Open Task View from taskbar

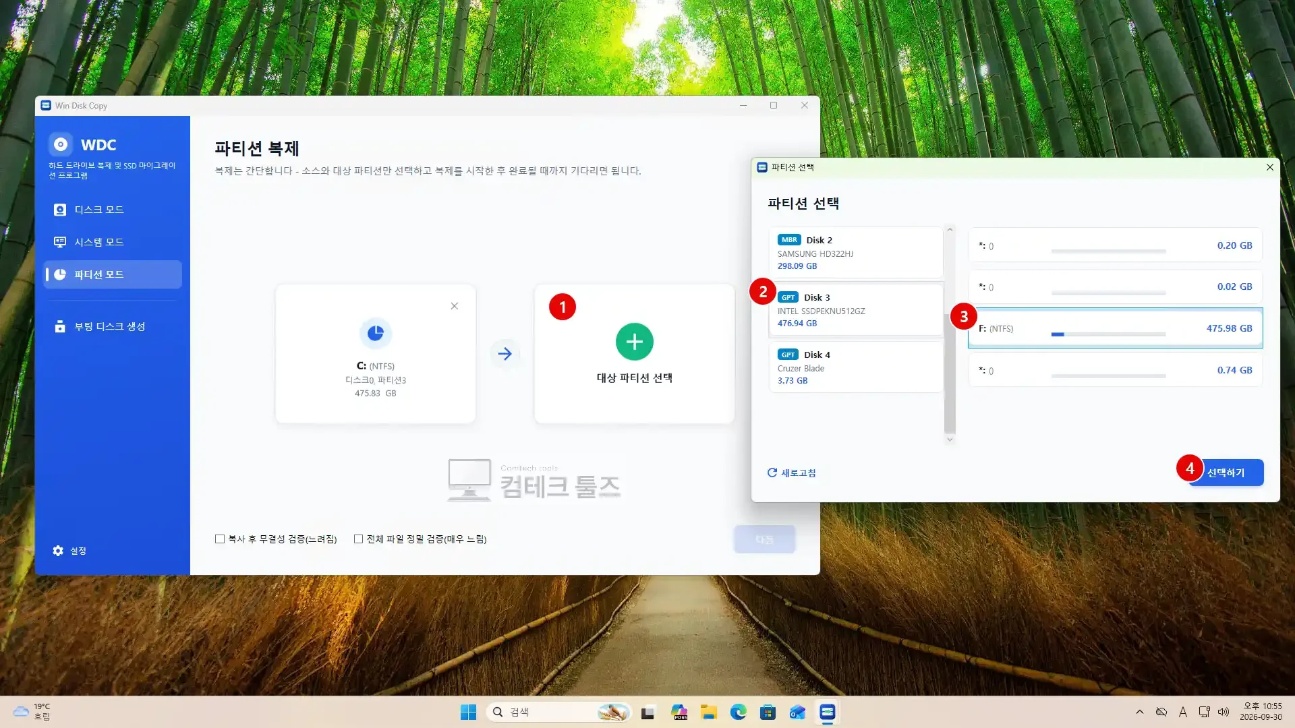[x=647, y=712]
